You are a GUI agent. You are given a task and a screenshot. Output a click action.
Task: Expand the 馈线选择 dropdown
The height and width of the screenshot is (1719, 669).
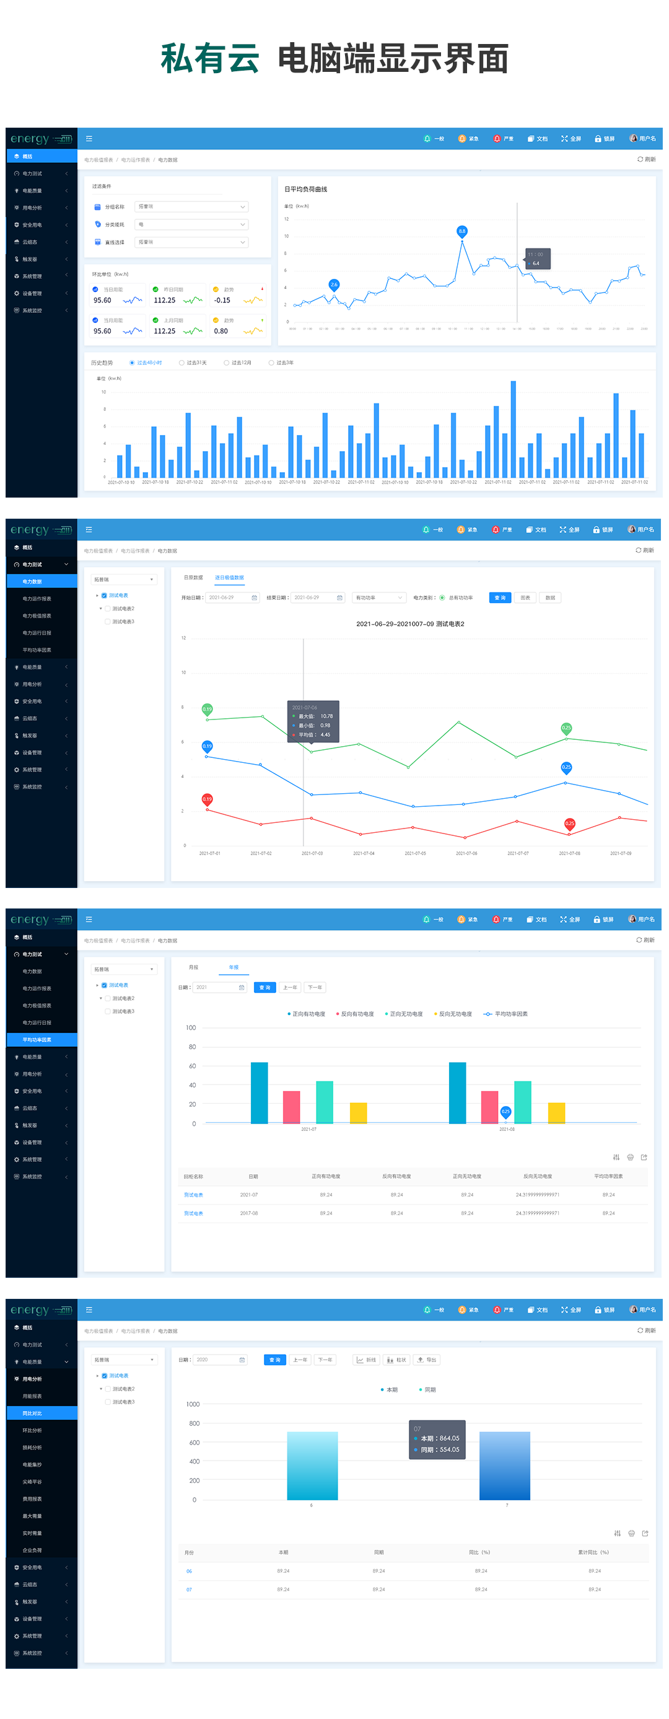pos(191,242)
